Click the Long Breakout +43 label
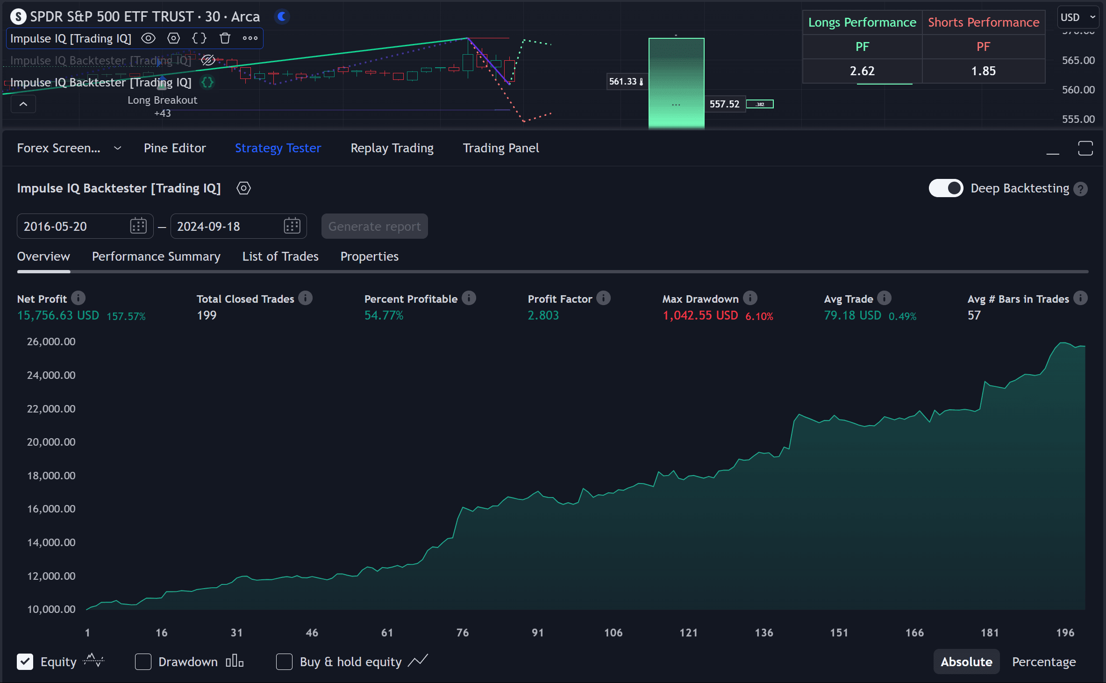Screen dimensions: 1106x683 tap(163, 106)
